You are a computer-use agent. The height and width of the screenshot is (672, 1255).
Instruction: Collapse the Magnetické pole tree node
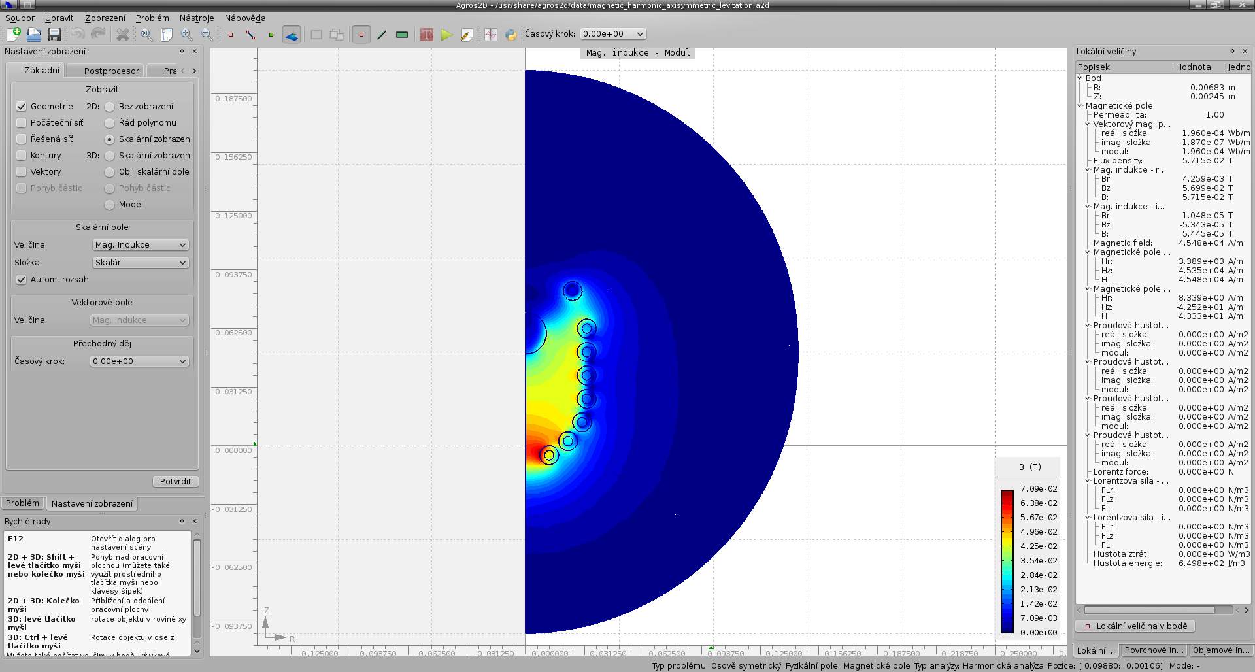coord(1080,106)
